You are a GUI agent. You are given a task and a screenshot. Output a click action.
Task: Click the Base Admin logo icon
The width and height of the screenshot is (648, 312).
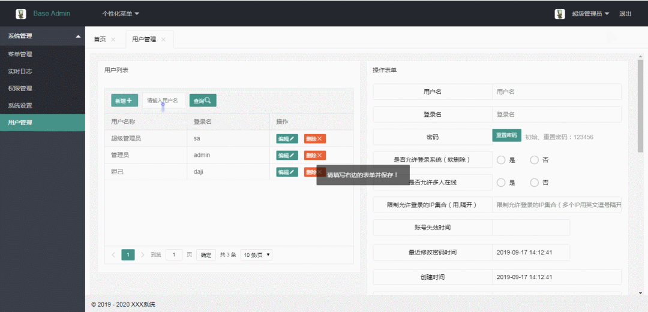20,14
